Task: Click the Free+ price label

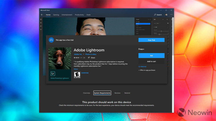Action: coord(141,49)
